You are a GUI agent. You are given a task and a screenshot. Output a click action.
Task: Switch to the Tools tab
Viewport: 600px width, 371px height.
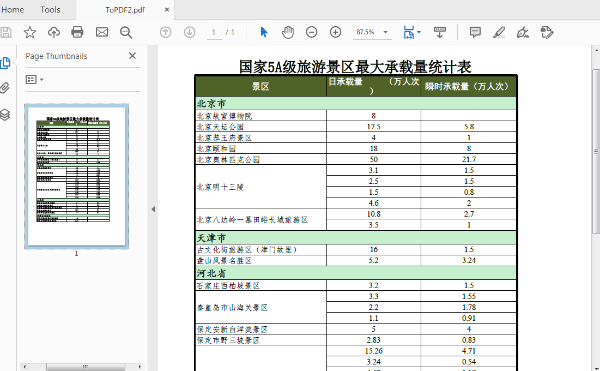pos(50,9)
